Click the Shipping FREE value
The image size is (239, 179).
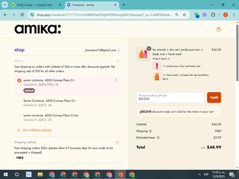[218, 131]
